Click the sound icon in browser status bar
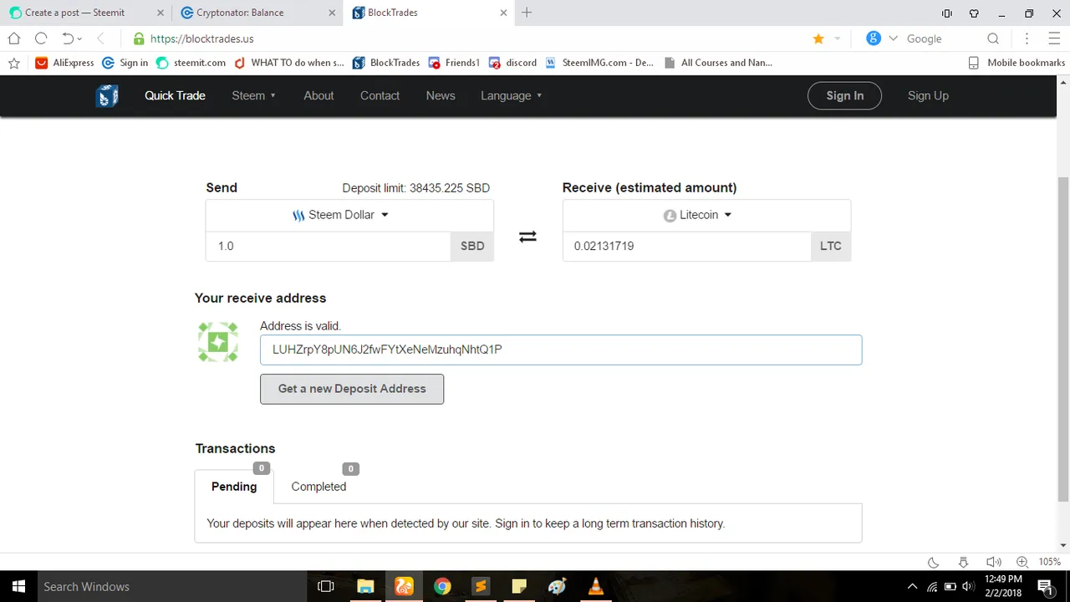The width and height of the screenshot is (1070, 602). [993, 562]
